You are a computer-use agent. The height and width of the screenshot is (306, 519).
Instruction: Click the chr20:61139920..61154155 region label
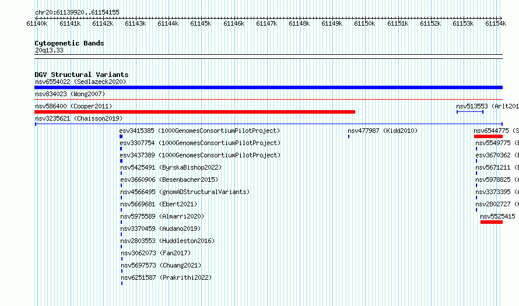pos(77,12)
